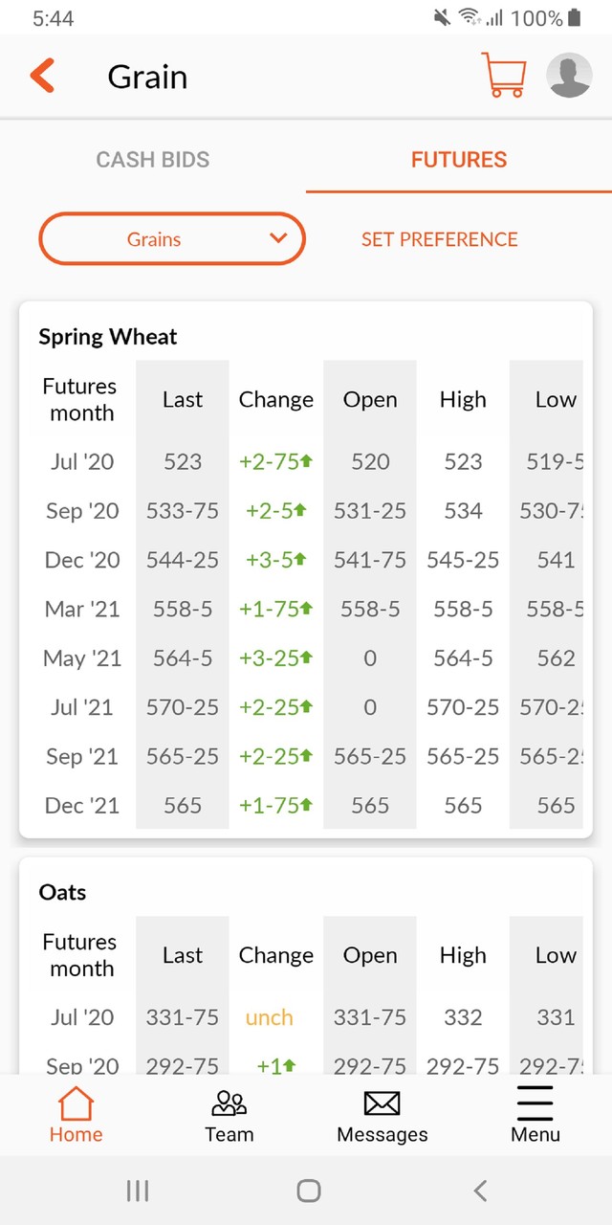The width and height of the screenshot is (612, 1225).
Task: Select Spring Wheat Jul '20 row
Action: point(82,461)
